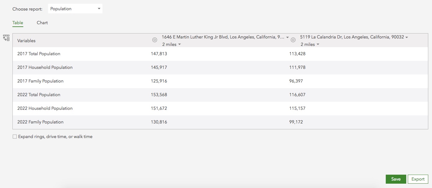The image size is (432, 188).
Task: Click the Export button
Action: (418, 179)
